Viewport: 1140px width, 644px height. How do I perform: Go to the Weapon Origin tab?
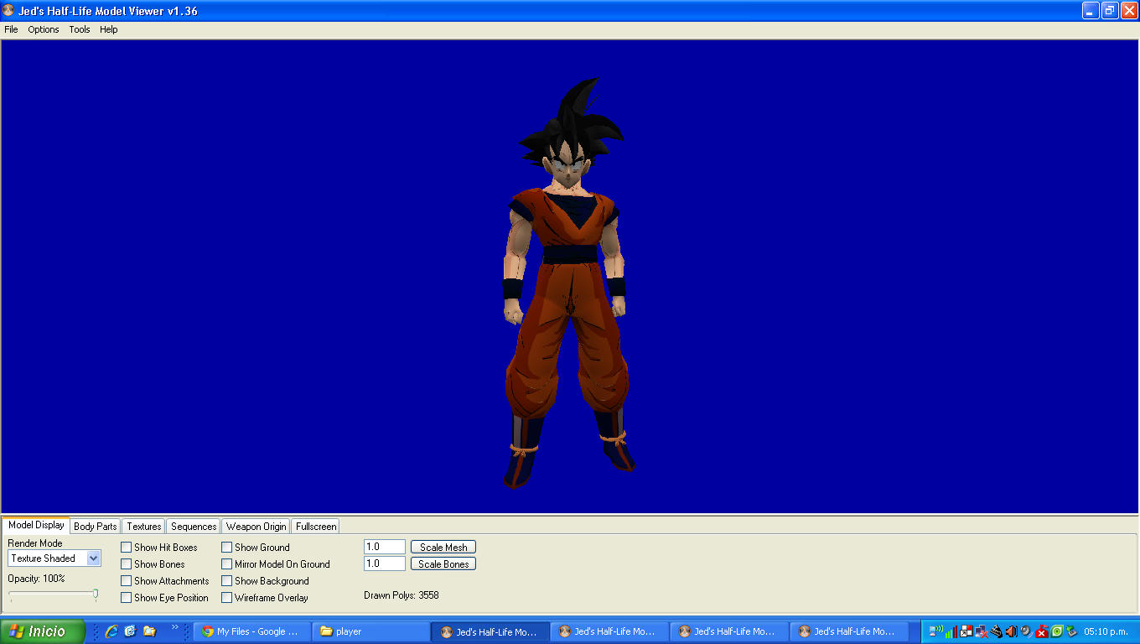[256, 526]
